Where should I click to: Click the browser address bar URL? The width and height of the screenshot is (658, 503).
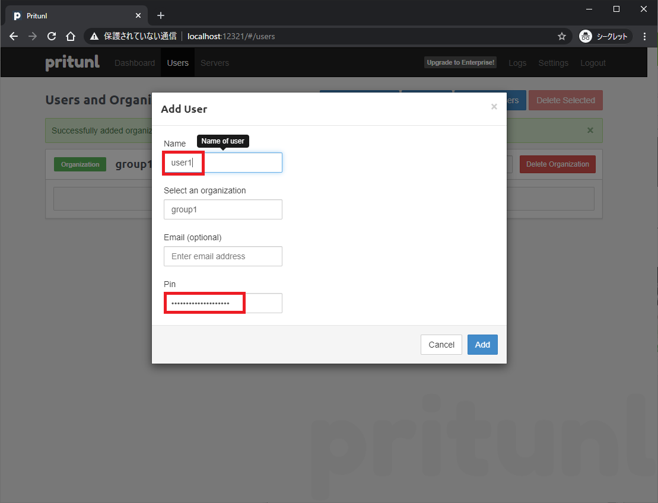pos(231,37)
